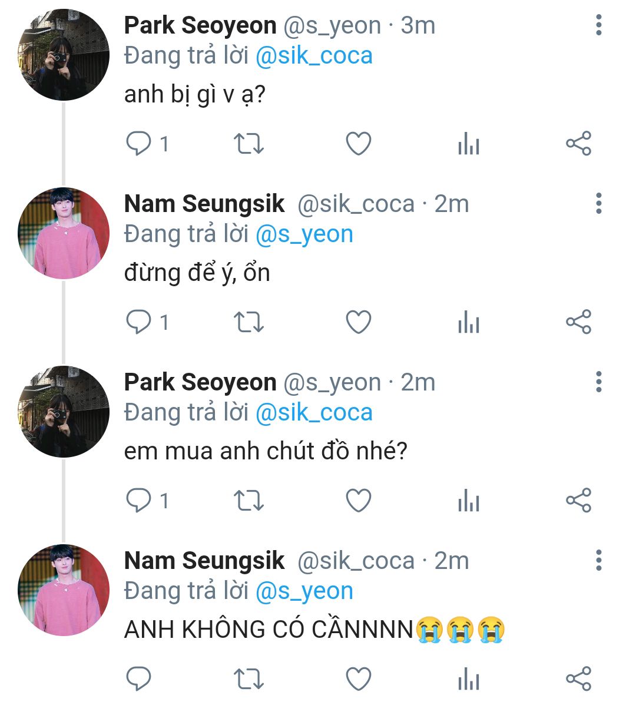Like the "em mua anh chút đồ nhé?" tweet
Image resolution: width=636 pixels, height=705 pixels.
(x=358, y=501)
